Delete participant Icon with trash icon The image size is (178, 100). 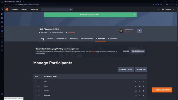144,81
